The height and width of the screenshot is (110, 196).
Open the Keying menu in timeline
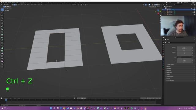[11, 98]
